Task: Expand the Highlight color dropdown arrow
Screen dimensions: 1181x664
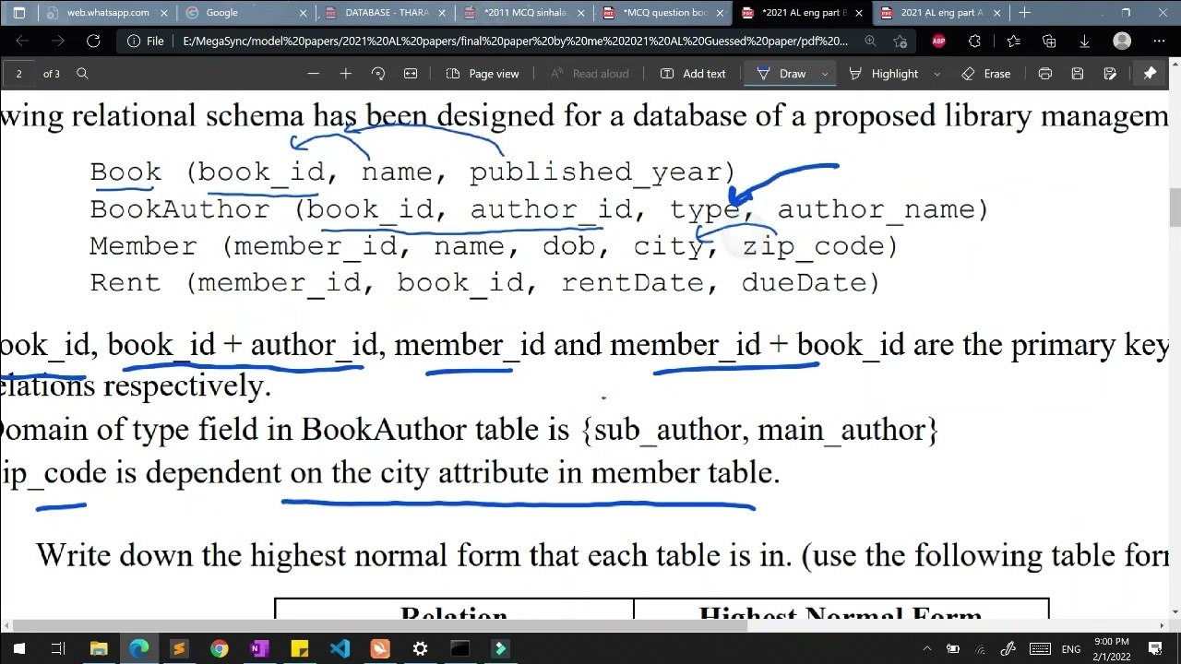Action: (936, 74)
